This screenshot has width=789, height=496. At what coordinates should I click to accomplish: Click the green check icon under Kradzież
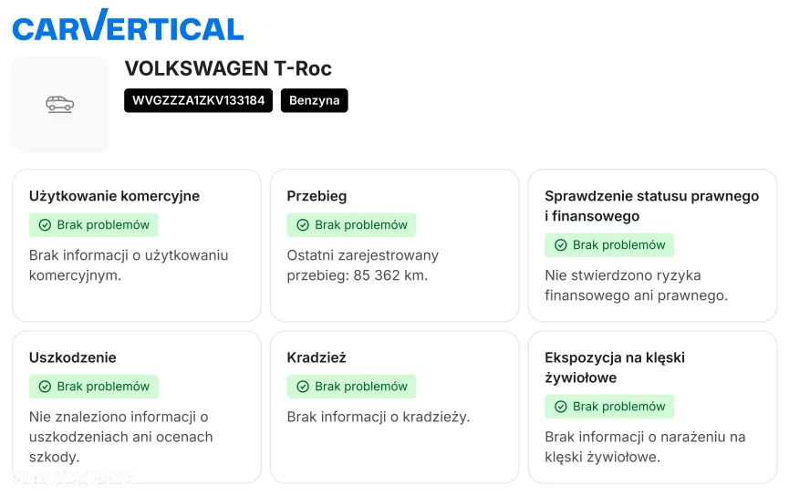click(303, 387)
